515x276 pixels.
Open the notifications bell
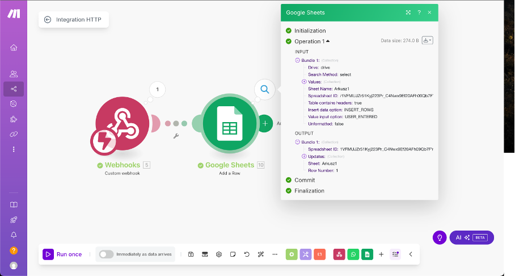point(14,235)
